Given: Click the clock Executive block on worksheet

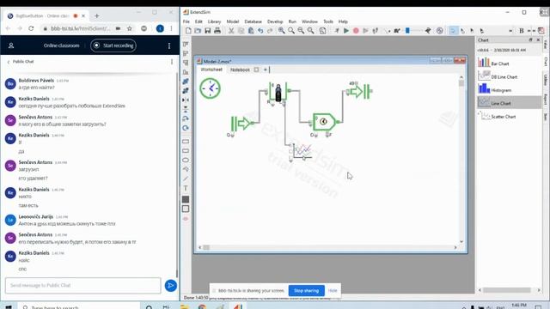Looking at the screenshot, I should pos(210,88).
